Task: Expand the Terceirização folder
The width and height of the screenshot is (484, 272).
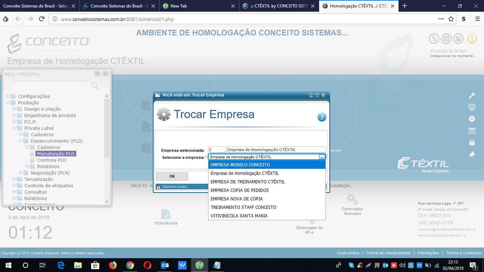Action: pos(14,179)
